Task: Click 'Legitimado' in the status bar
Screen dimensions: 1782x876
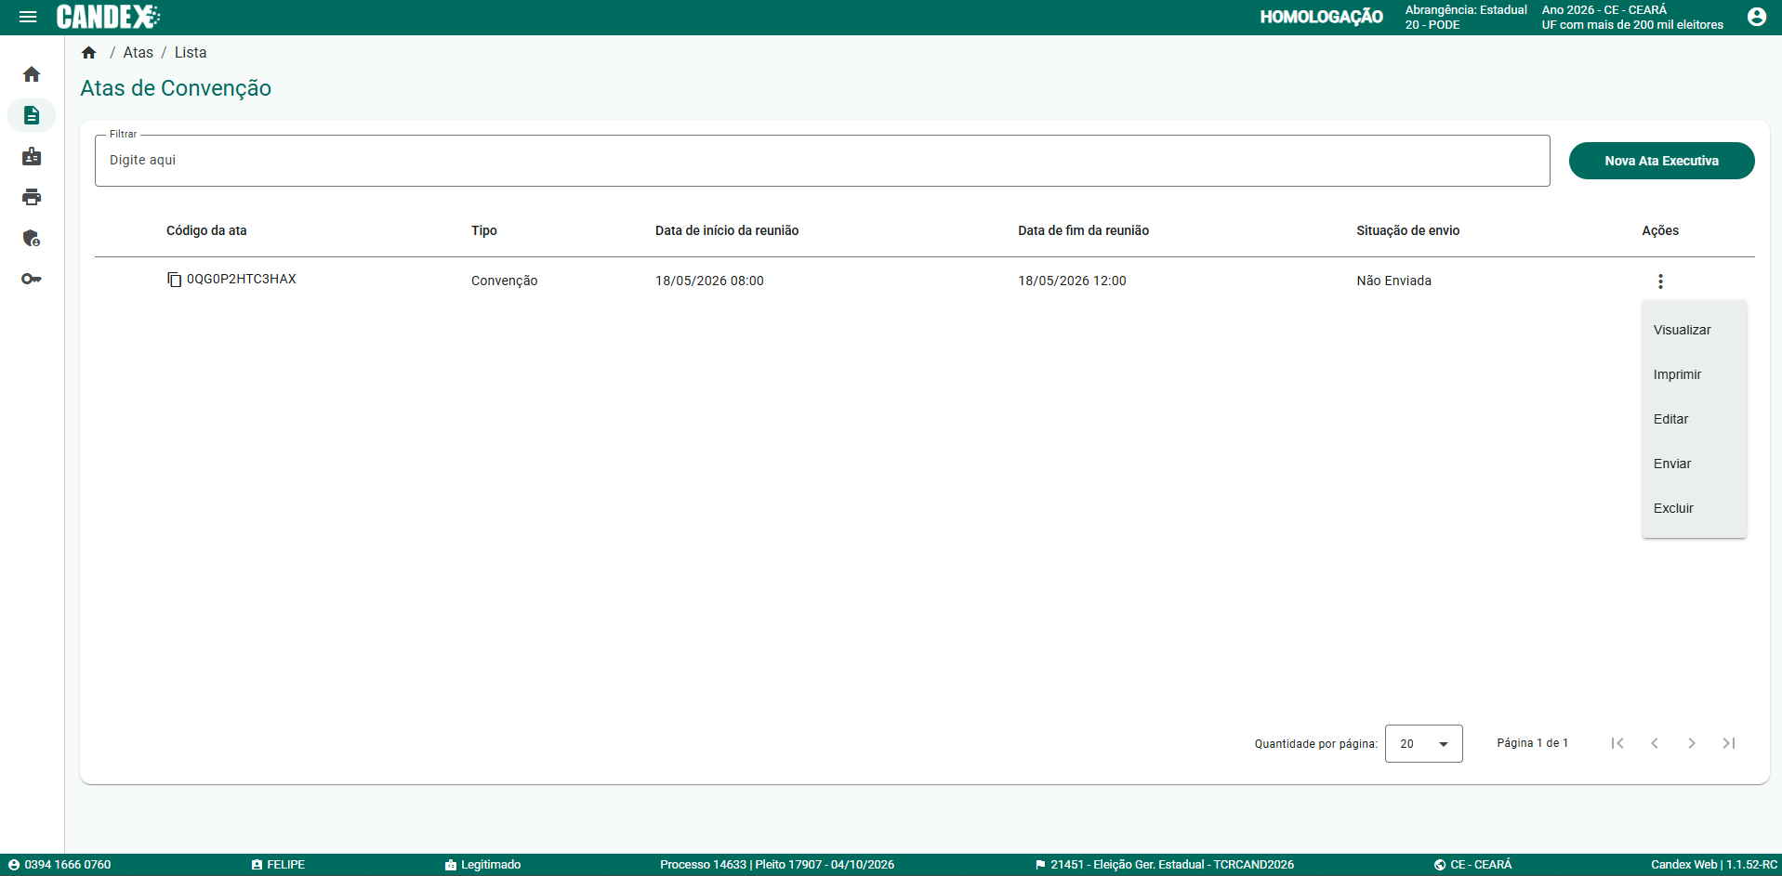Action: 482,865
